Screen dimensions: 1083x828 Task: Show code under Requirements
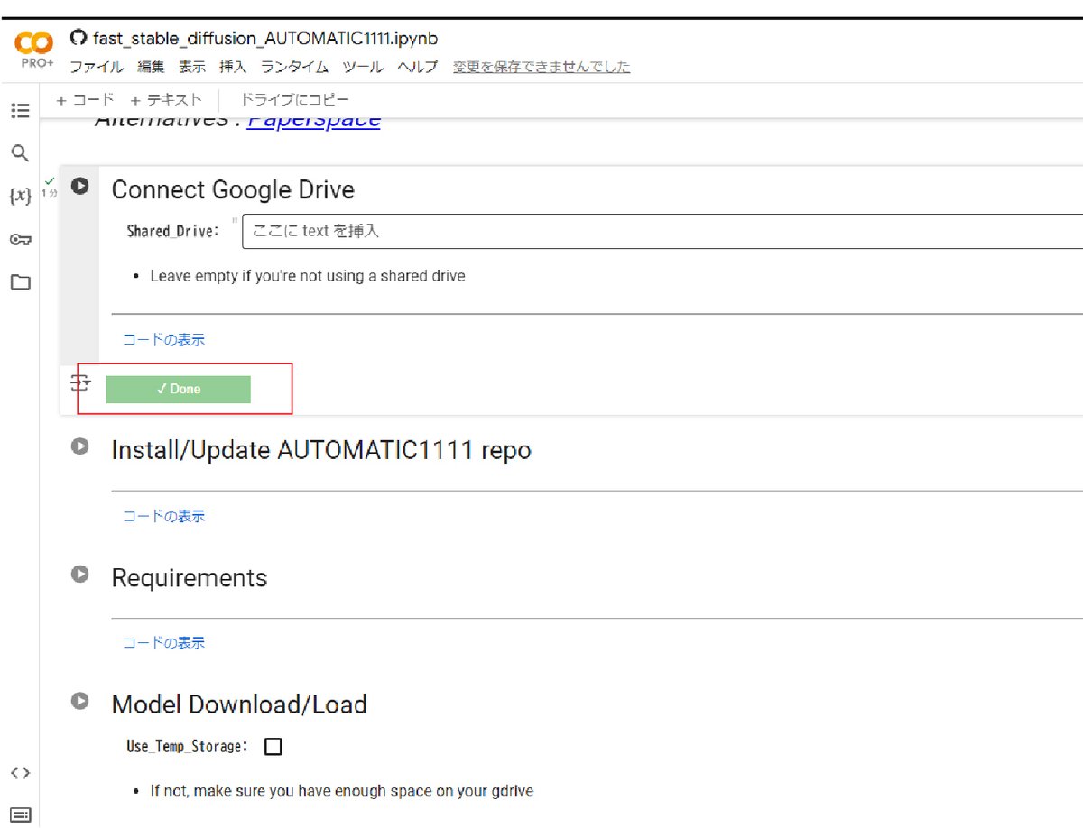(163, 643)
